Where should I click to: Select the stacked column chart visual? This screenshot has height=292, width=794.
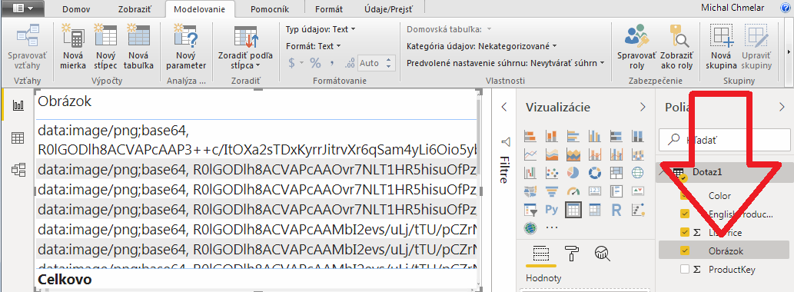pos(551,135)
